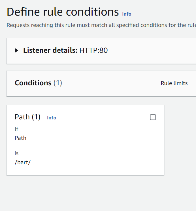The width and height of the screenshot is (196, 211).
Task: Click blank area of Conditions header panel
Action: (113, 83)
